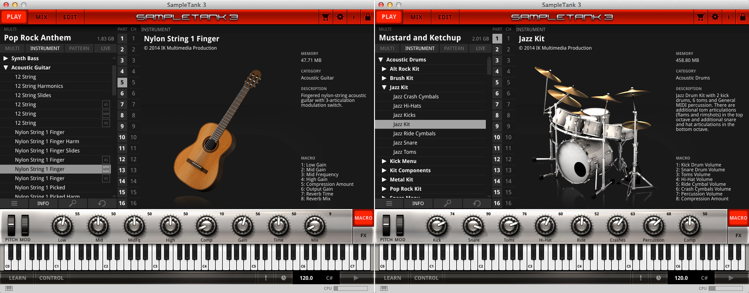The height and width of the screenshot is (293, 749).
Task: Select part 5 in left window
Action: pos(122,82)
